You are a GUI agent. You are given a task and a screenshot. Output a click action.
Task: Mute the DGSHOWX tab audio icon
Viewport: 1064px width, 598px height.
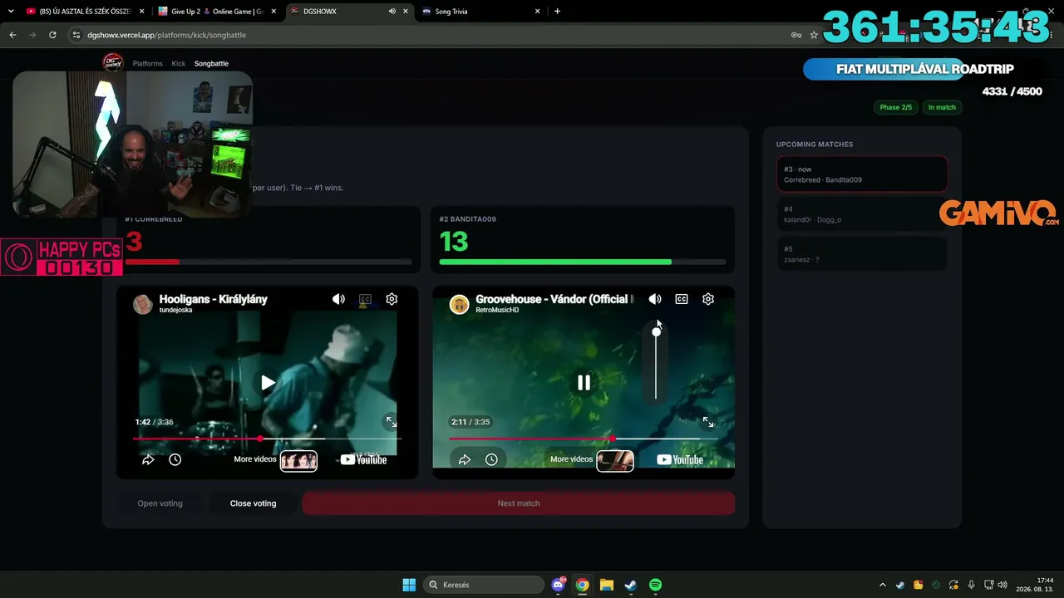pyautogui.click(x=392, y=12)
